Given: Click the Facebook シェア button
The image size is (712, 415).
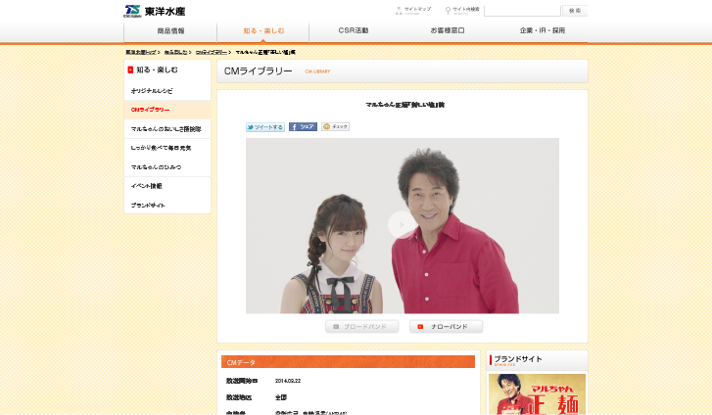Looking at the screenshot, I should (303, 127).
